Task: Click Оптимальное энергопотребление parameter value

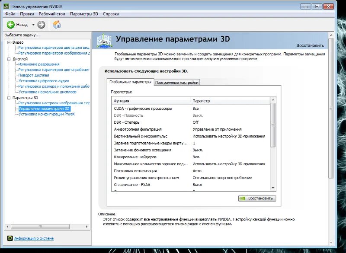Action: click(222, 178)
